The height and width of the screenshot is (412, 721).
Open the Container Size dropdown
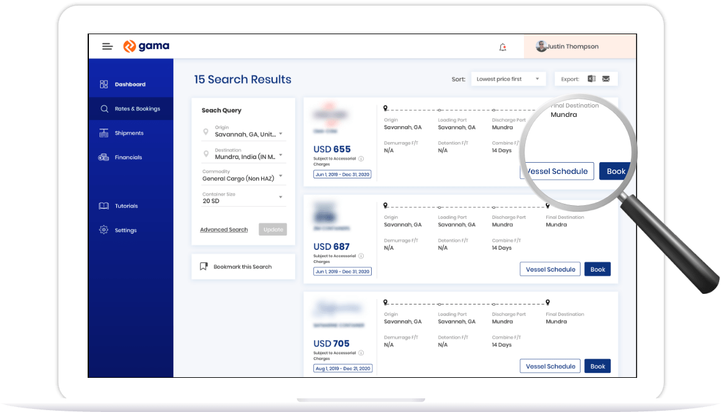[x=281, y=198]
